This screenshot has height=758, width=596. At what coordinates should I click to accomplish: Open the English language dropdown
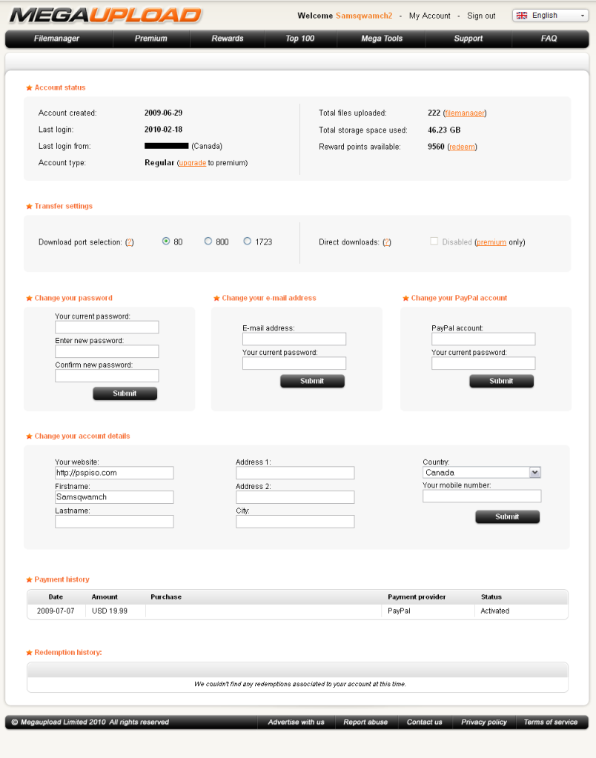(550, 16)
